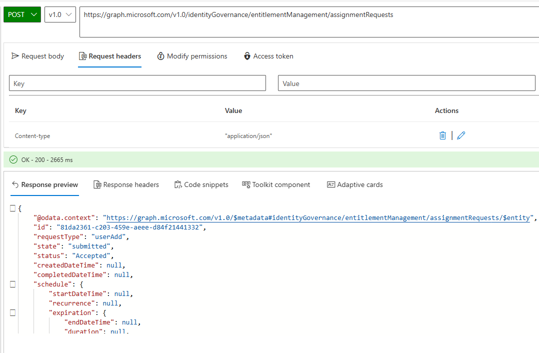The height and width of the screenshot is (353, 539).
Task: Switch to the Request body tab
Action: [38, 56]
